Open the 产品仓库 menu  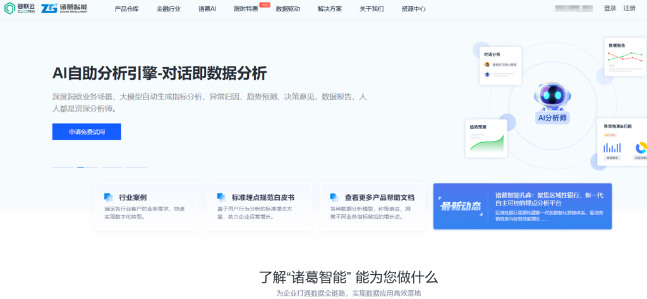pos(126,9)
